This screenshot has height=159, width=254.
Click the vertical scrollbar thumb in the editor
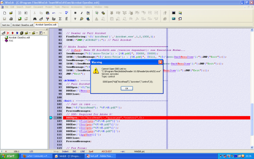coord(252,120)
